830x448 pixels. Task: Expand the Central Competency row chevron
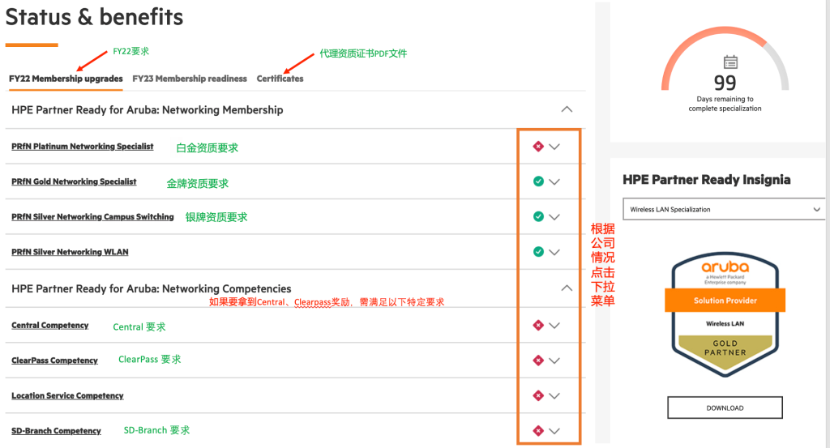pyautogui.click(x=554, y=326)
